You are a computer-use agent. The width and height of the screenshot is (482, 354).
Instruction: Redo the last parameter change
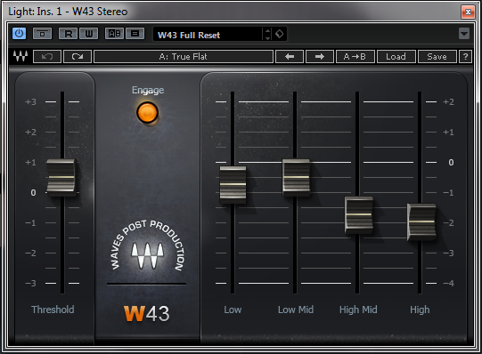pos(78,56)
